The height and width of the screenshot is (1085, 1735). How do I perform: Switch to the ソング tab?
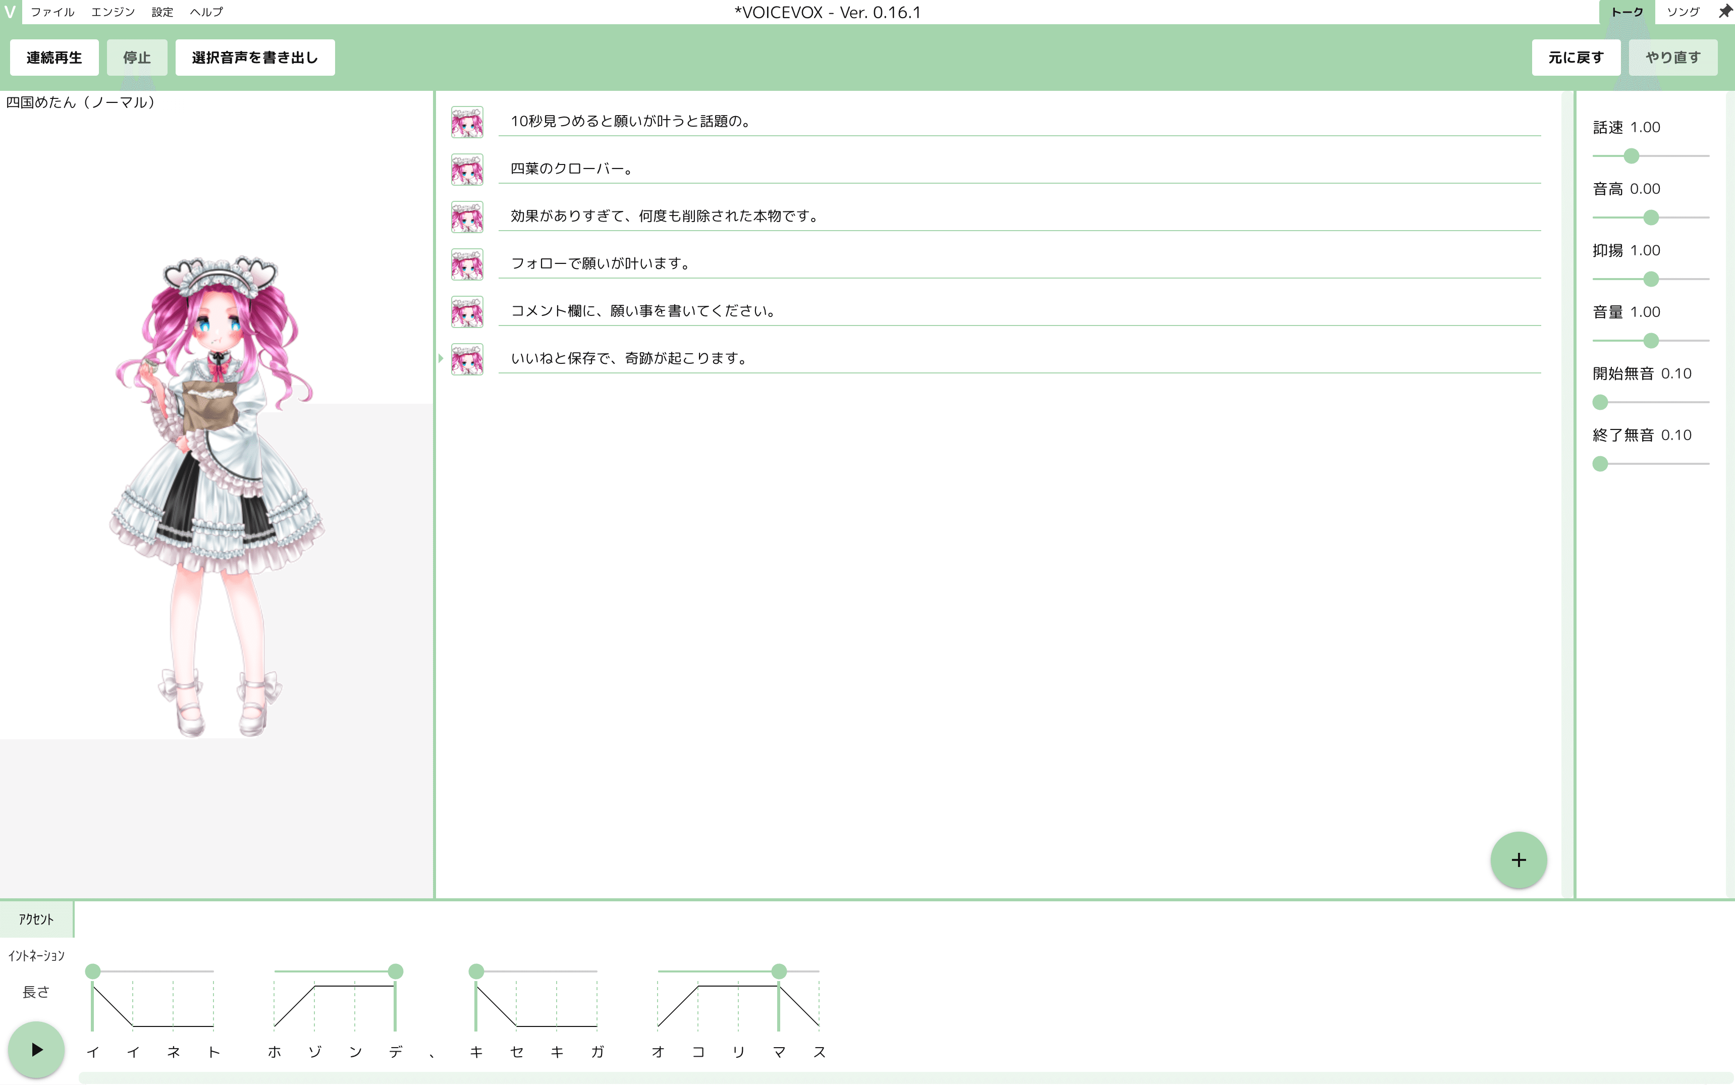click(x=1683, y=12)
